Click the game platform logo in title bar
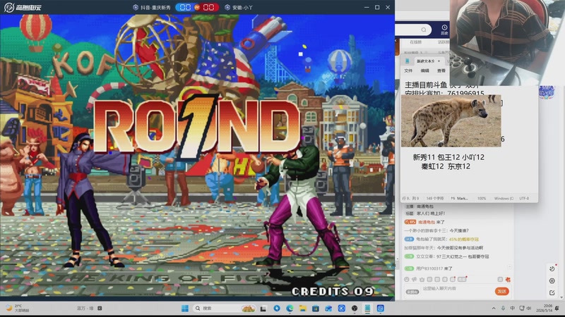This screenshot has height=317, width=565. 23,7
